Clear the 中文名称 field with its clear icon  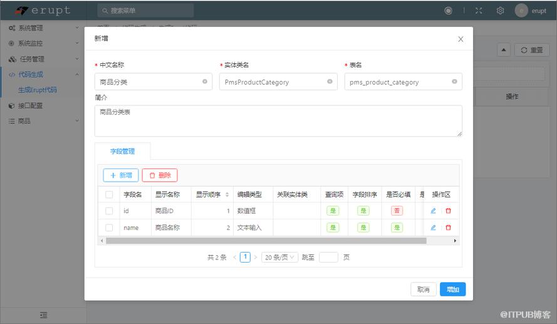(x=205, y=81)
